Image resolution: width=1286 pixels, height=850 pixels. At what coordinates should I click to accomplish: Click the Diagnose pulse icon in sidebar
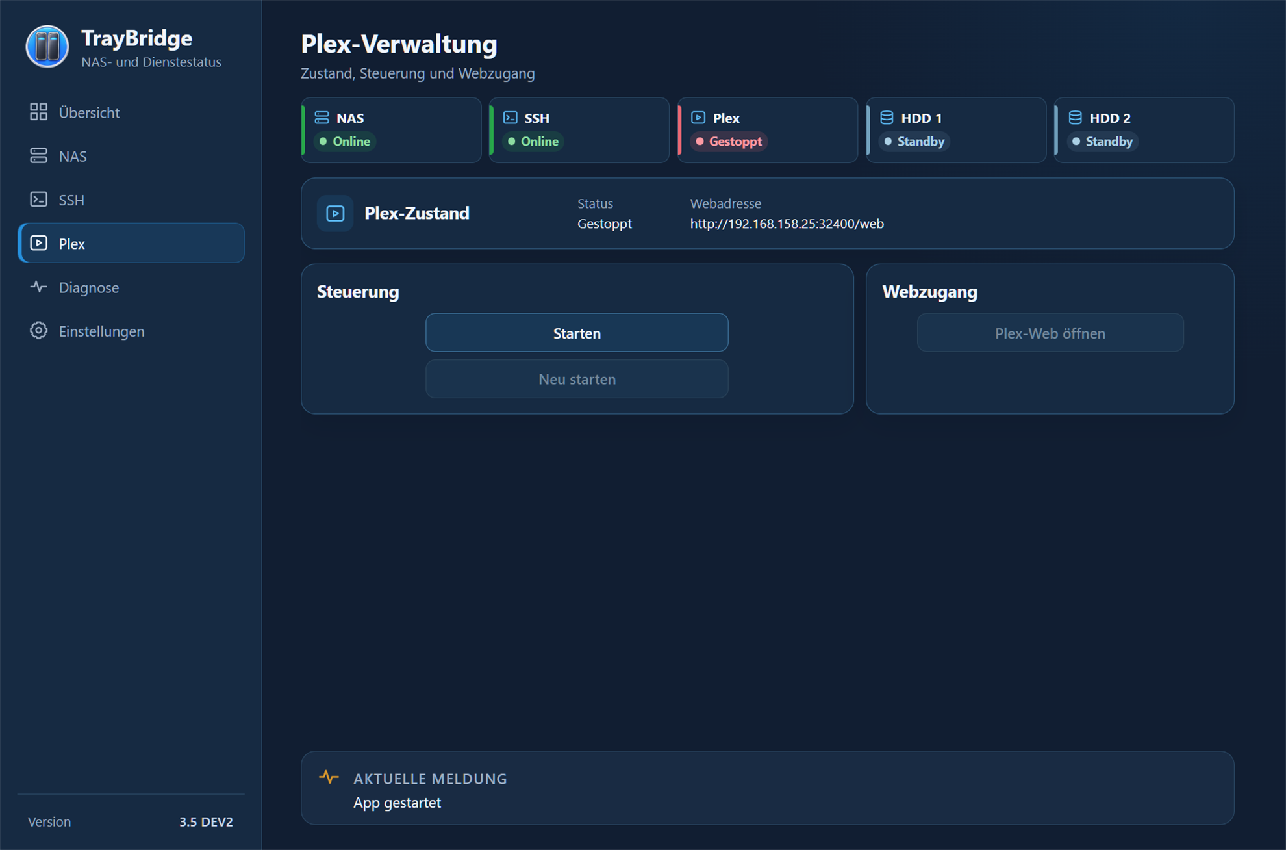[38, 287]
